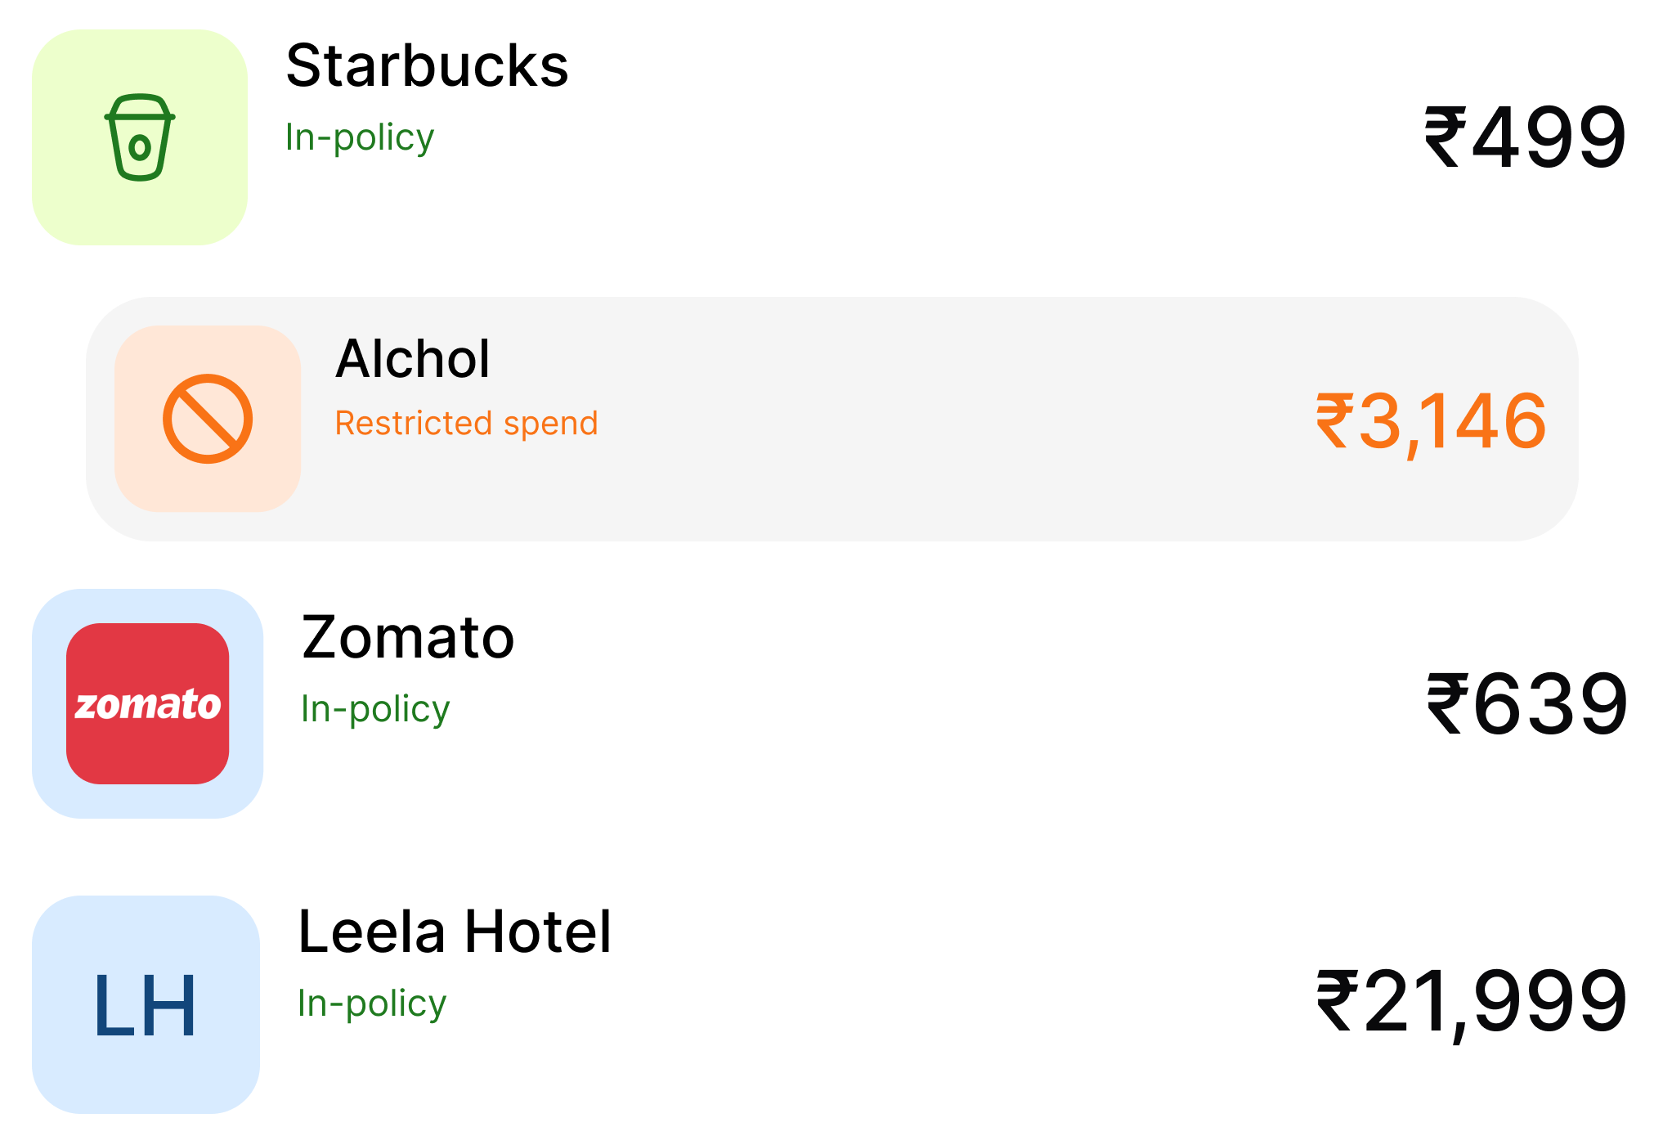1663x1136 pixels.
Task: Open the Starbucks transaction entry
Action: click(x=818, y=137)
